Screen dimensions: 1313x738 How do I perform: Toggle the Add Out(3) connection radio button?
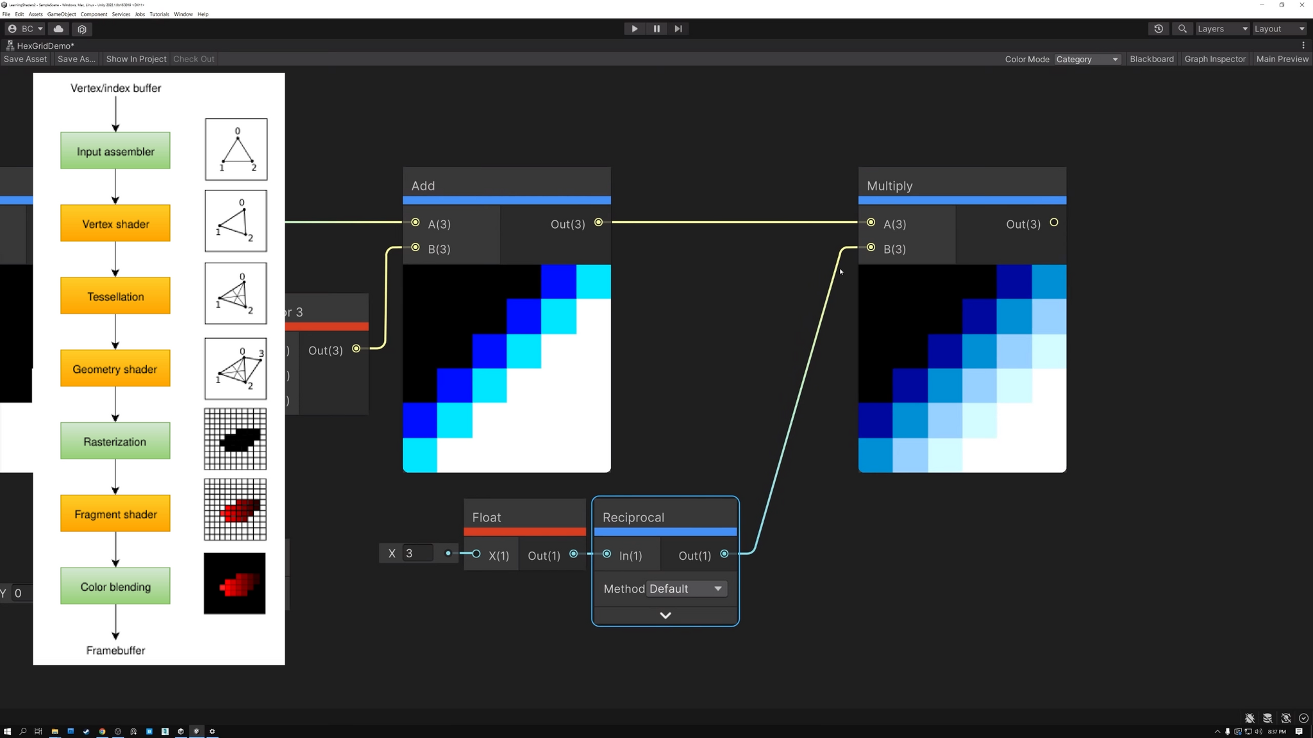coord(598,222)
